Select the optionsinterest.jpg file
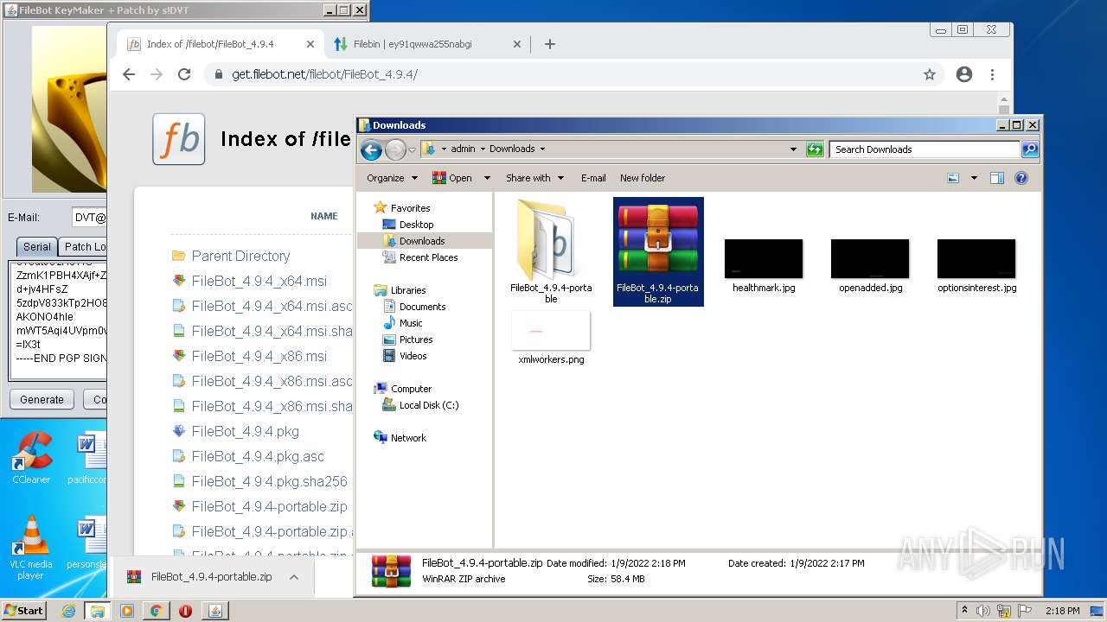The image size is (1107, 622). (x=976, y=266)
